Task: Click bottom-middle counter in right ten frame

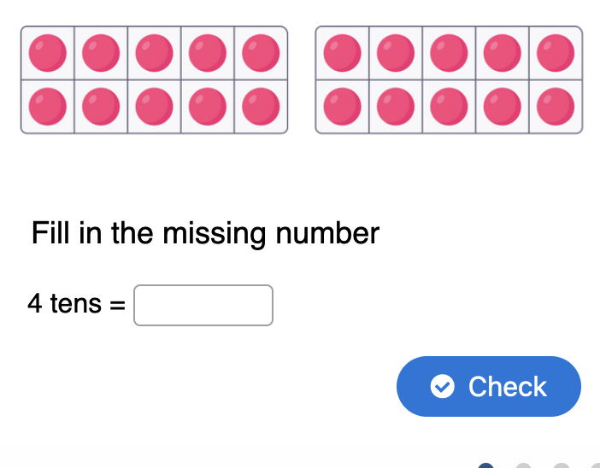Action: click(x=449, y=107)
